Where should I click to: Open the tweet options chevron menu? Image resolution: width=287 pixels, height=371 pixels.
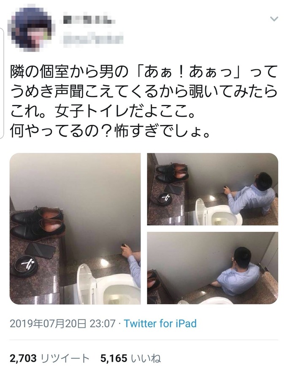coord(274,19)
